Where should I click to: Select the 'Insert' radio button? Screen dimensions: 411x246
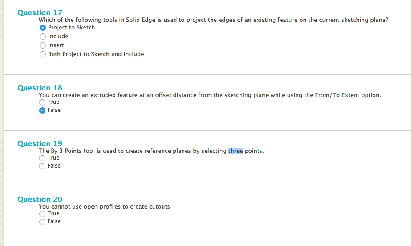tap(43, 45)
